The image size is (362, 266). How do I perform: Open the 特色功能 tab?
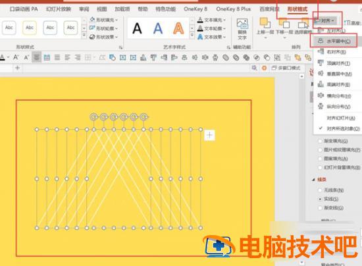(x=165, y=9)
